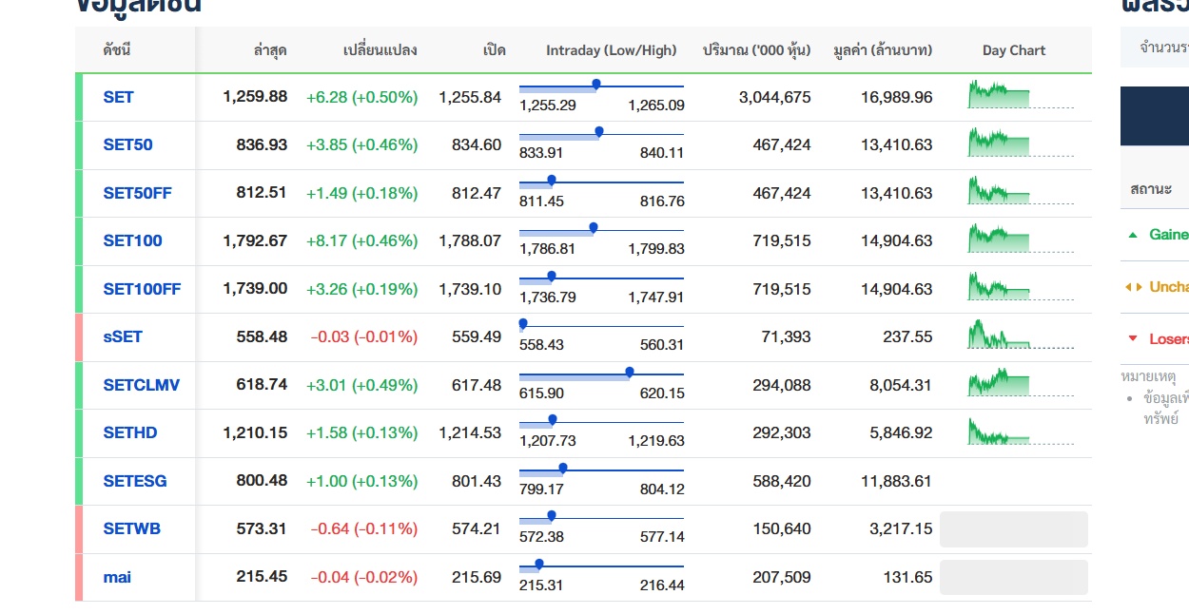Screen dimensions: 1189x614
Task: Click the SETWB index name
Action: click(131, 528)
